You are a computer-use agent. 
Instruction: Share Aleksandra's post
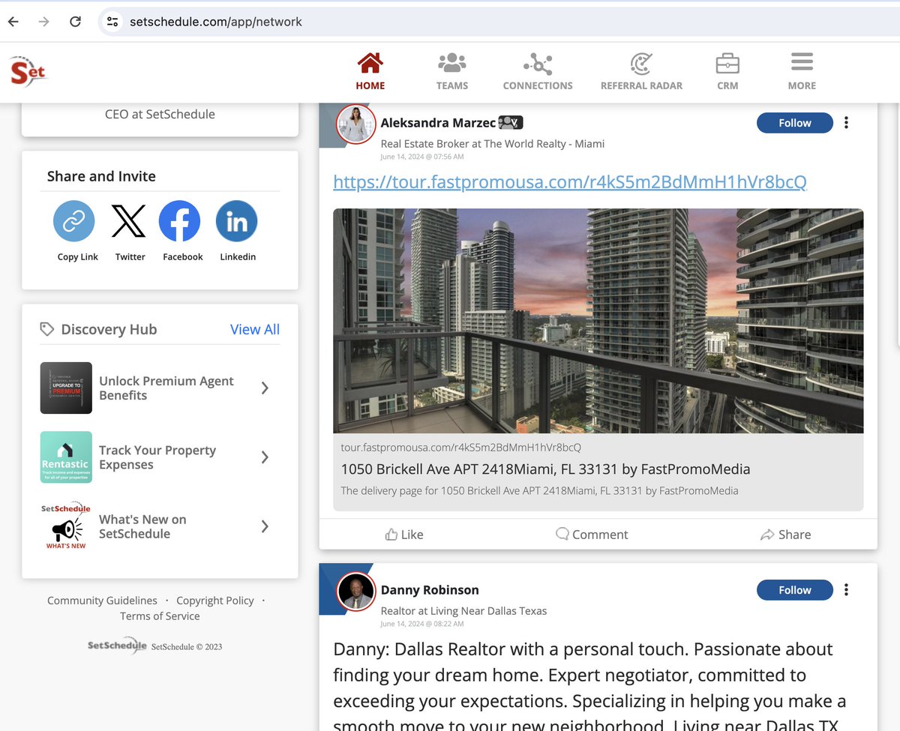tap(785, 535)
